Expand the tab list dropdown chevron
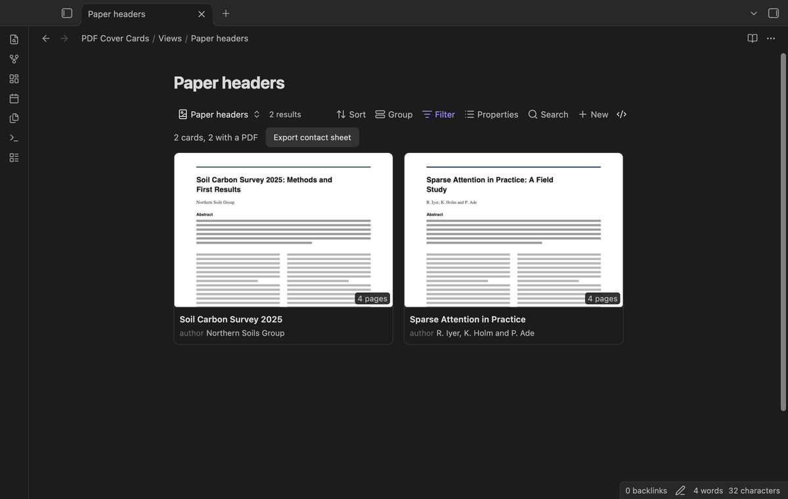The height and width of the screenshot is (499, 788). point(754,13)
